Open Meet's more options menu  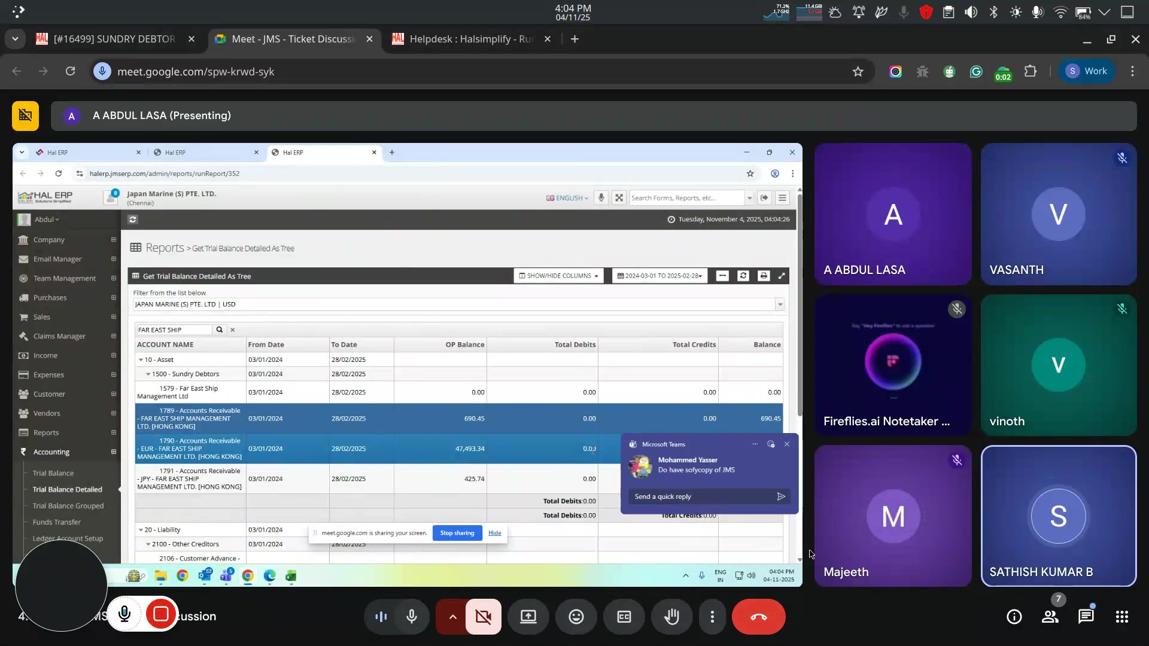point(712,617)
